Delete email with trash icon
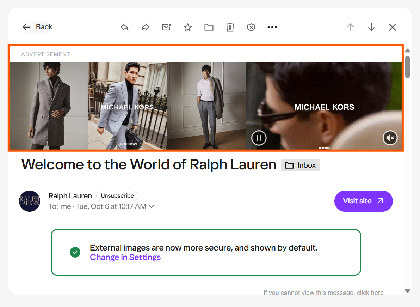The height and width of the screenshot is (307, 420). coord(230,27)
